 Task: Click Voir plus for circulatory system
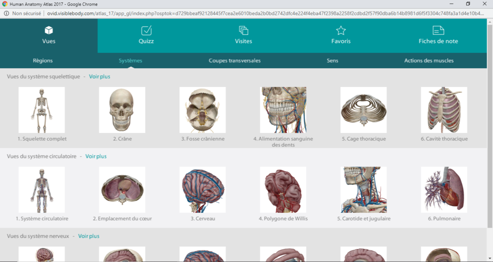[x=96, y=156]
